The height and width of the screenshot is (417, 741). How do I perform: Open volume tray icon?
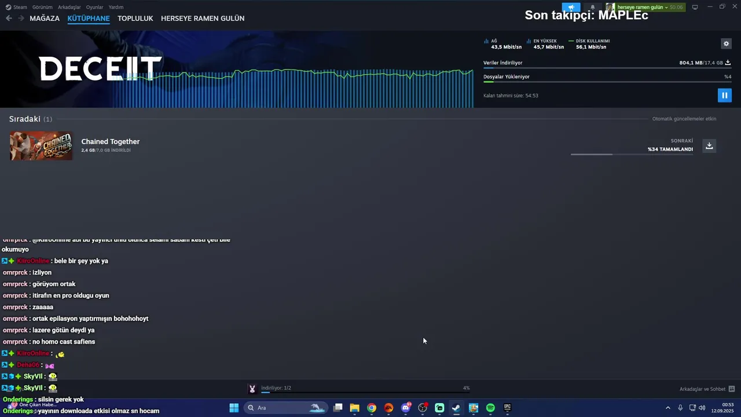click(x=702, y=408)
